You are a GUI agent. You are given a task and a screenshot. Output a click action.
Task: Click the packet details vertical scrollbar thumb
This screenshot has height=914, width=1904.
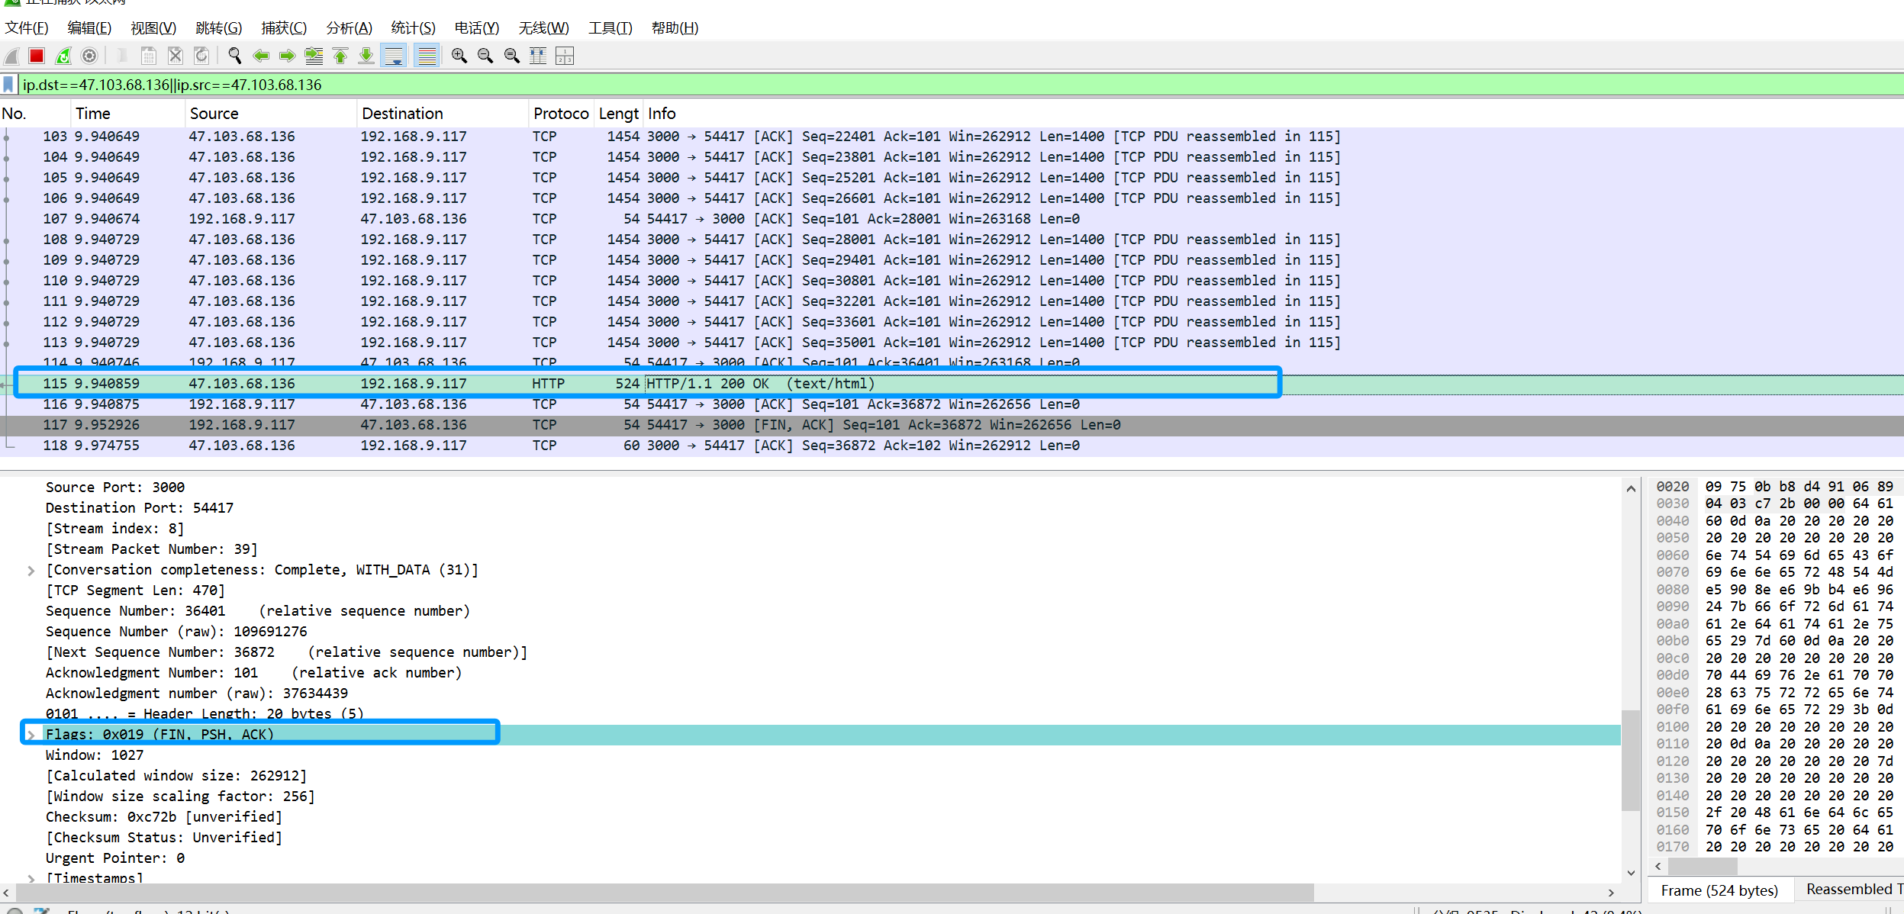(x=1631, y=759)
